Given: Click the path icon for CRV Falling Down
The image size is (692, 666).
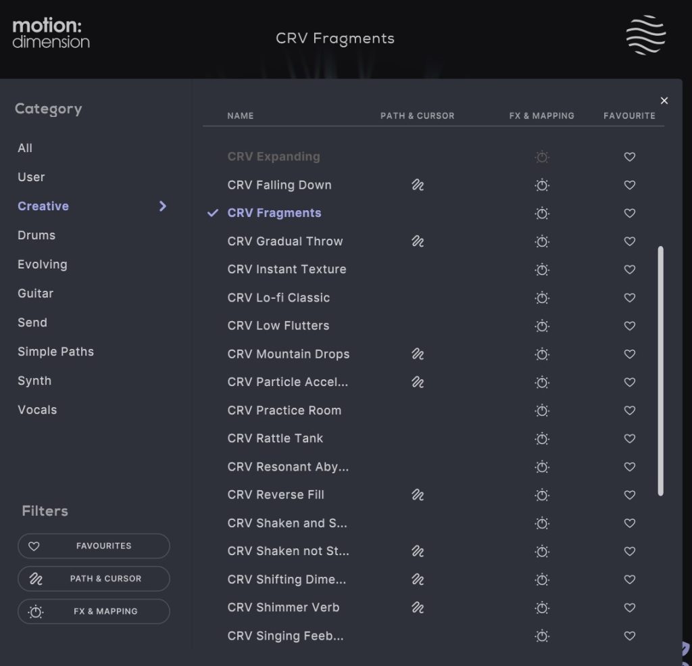Looking at the screenshot, I should 418,185.
